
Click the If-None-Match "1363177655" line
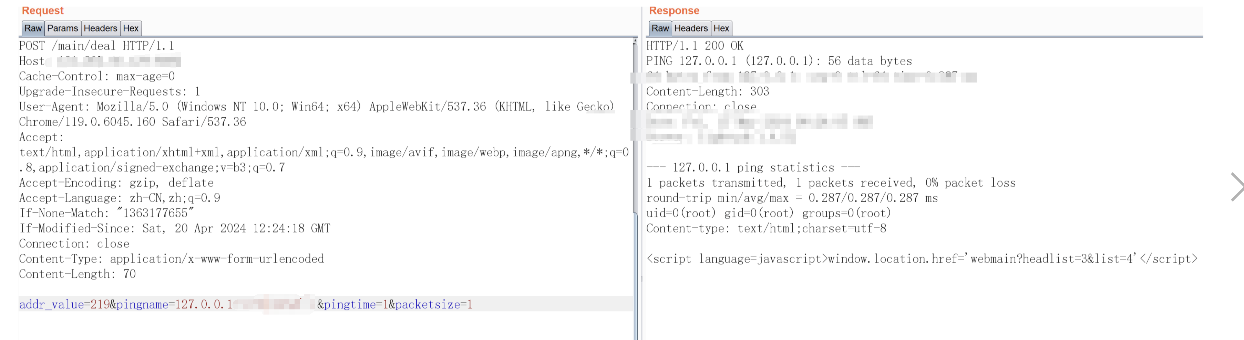click(106, 213)
